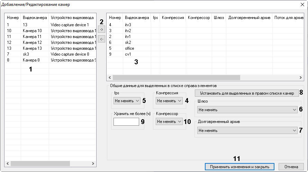Expand the Компрессия dropdown
Screen dimensions: 308x172
pos(169,101)
